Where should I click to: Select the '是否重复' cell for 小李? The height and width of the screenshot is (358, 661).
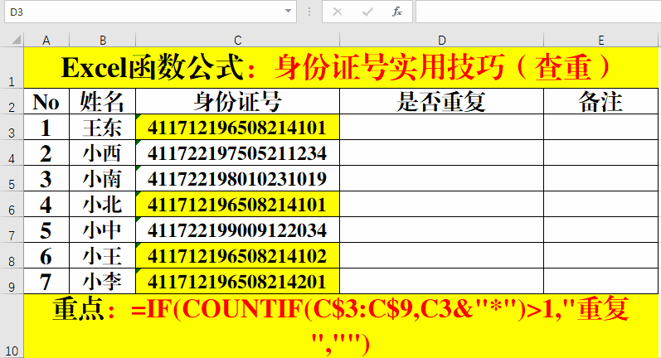pos(442,281)
